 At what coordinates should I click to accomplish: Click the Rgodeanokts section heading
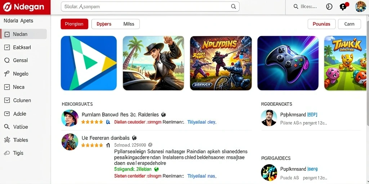(x=276, y=104)
